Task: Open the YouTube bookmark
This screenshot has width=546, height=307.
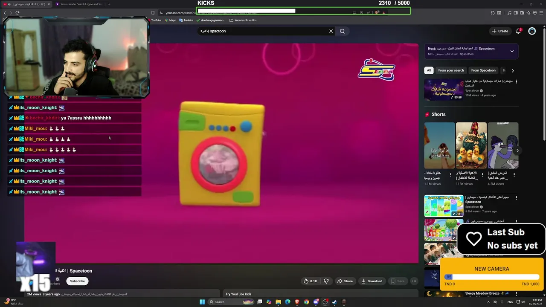Action: (x=154, y=20)
